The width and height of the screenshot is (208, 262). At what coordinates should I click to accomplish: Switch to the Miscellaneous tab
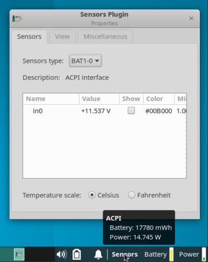pyautogui.click(x=105, y=37)
